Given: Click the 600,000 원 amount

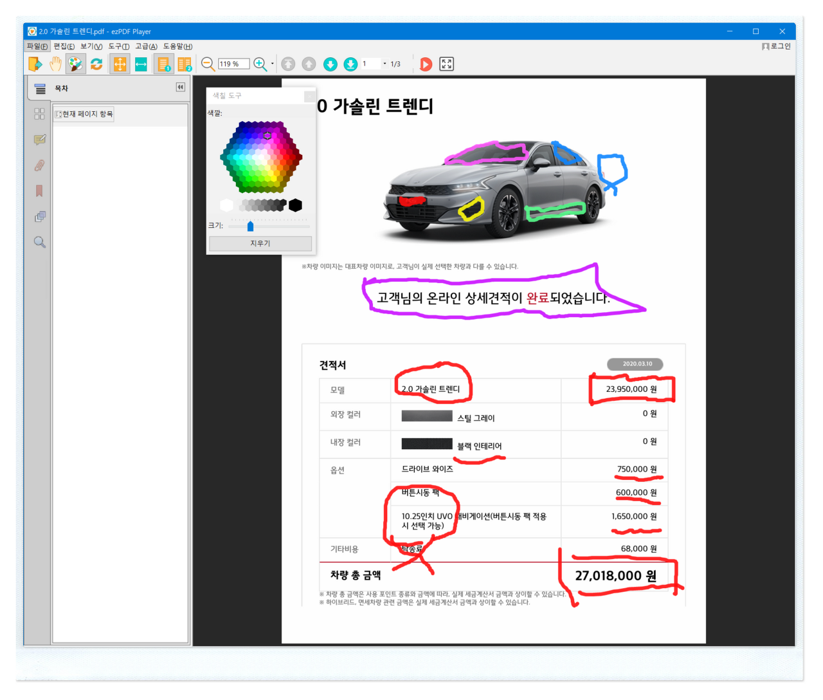Looking at the screenshot, I should (637, 493).
